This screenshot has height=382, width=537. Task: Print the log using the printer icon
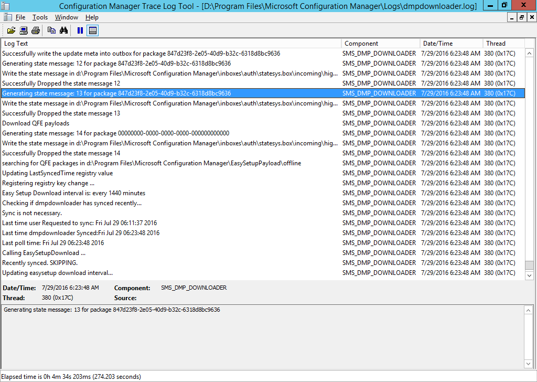pyautogui.click(x=36, y=30)
